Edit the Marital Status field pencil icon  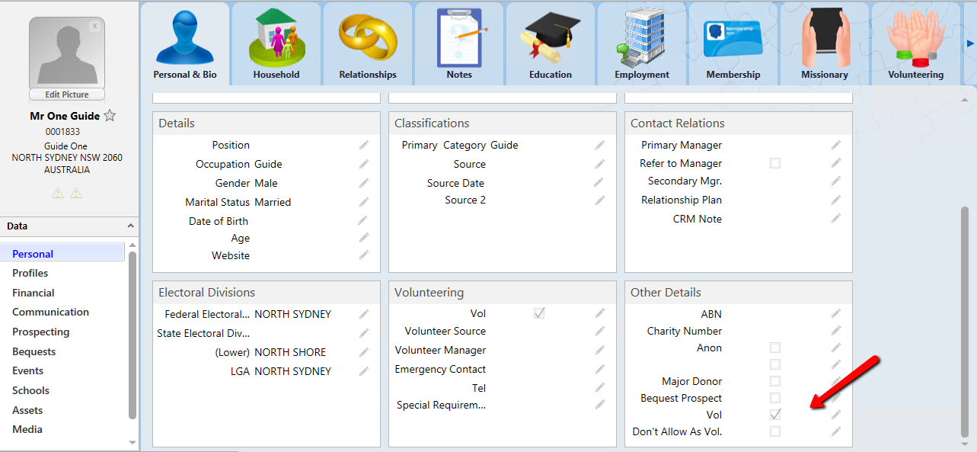coord(364,202)
